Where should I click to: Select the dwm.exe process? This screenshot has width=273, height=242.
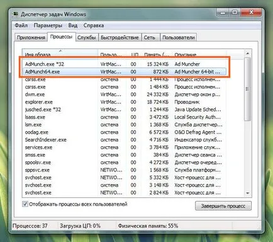tap(124, 95)
